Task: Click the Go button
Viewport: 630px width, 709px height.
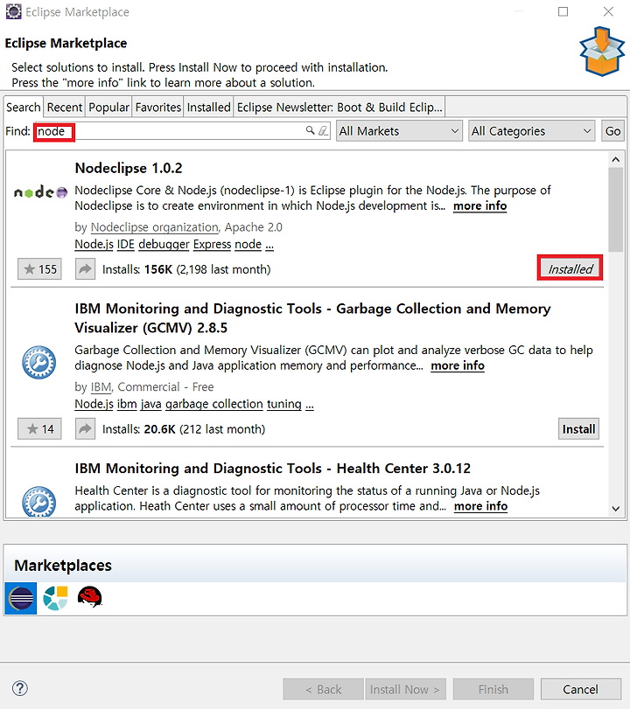Action: click(612, 131)
